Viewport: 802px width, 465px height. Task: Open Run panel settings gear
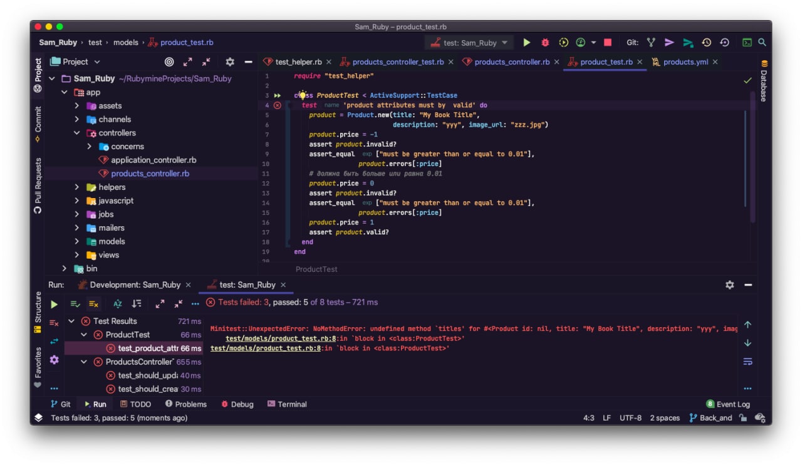729,285
